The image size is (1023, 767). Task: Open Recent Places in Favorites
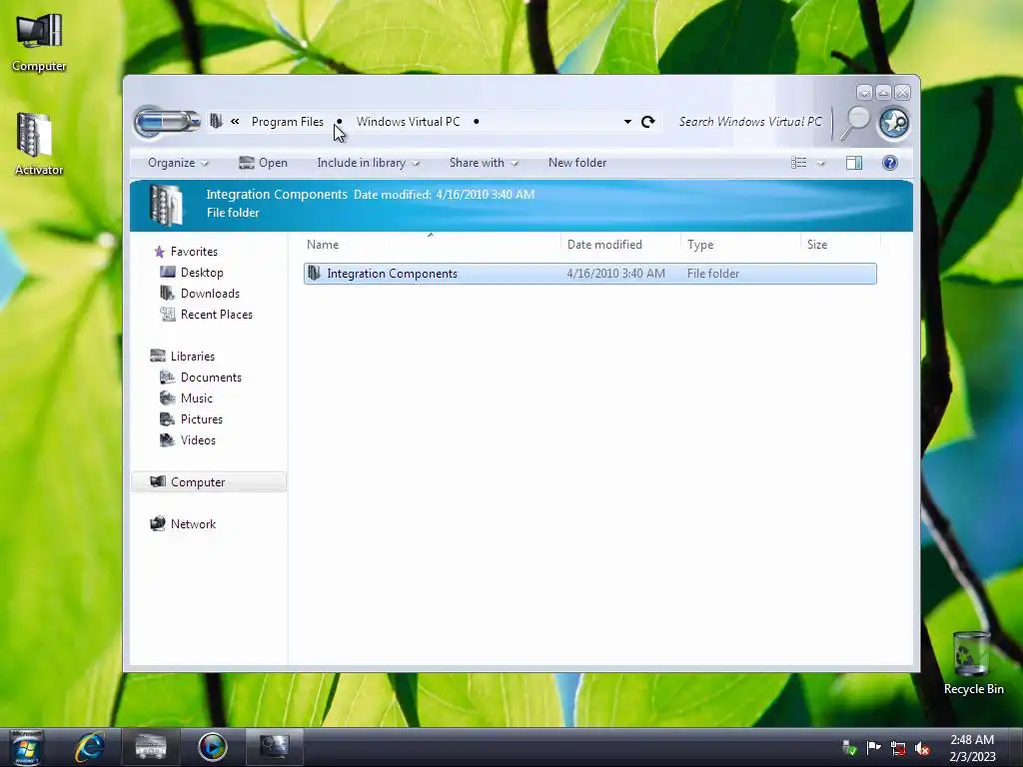point(217,315)
